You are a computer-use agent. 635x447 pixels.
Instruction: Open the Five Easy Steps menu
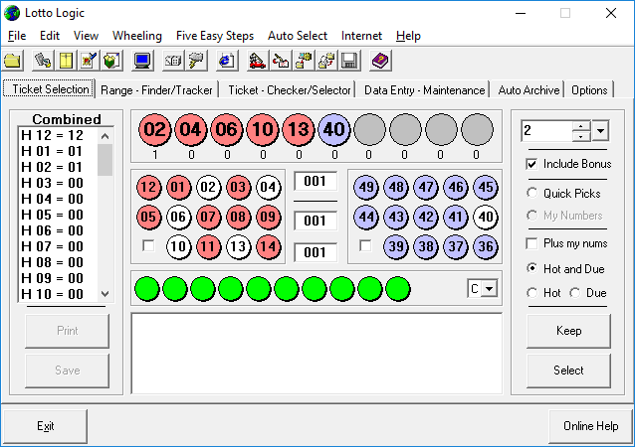pyautogui.click(x=215, y=36)
